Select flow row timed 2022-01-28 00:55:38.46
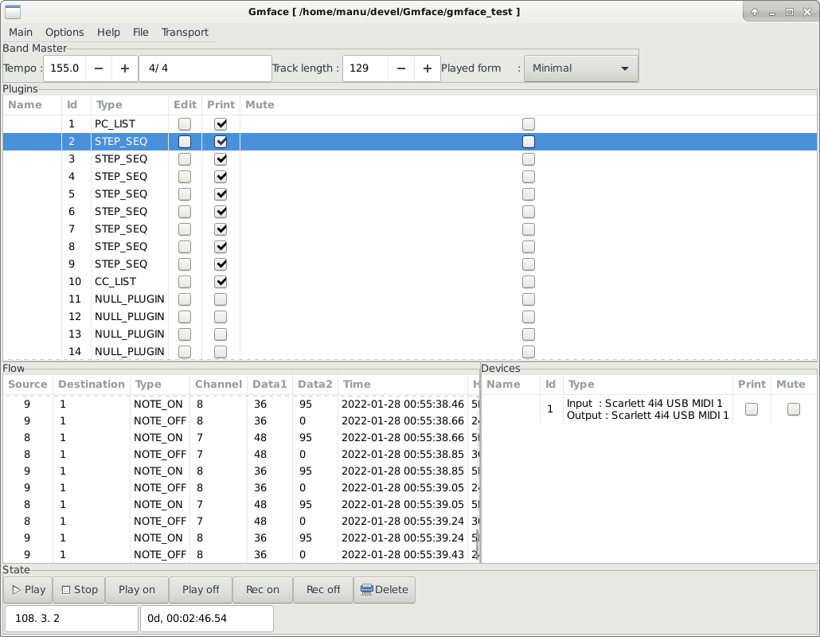The image size is (820, 637). click(x=241, y=404)
